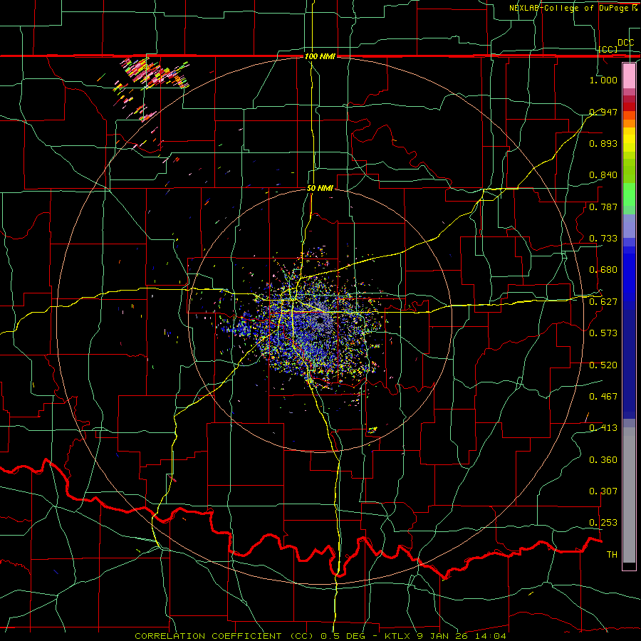Select the 0.253 legend value
The image size is (641, 641).
[x=603, y=523]
